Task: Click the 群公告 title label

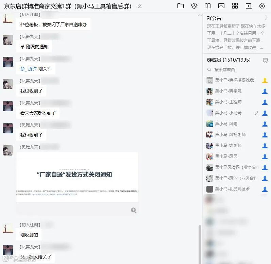Action: [x=214, y=18]
